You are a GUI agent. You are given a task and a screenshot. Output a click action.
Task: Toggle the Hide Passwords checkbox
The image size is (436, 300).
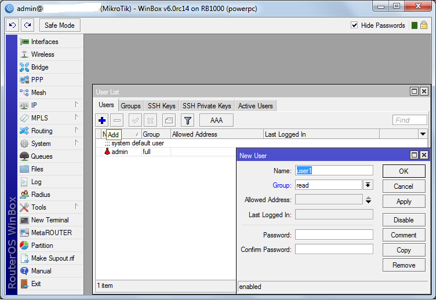click(354, 25)
